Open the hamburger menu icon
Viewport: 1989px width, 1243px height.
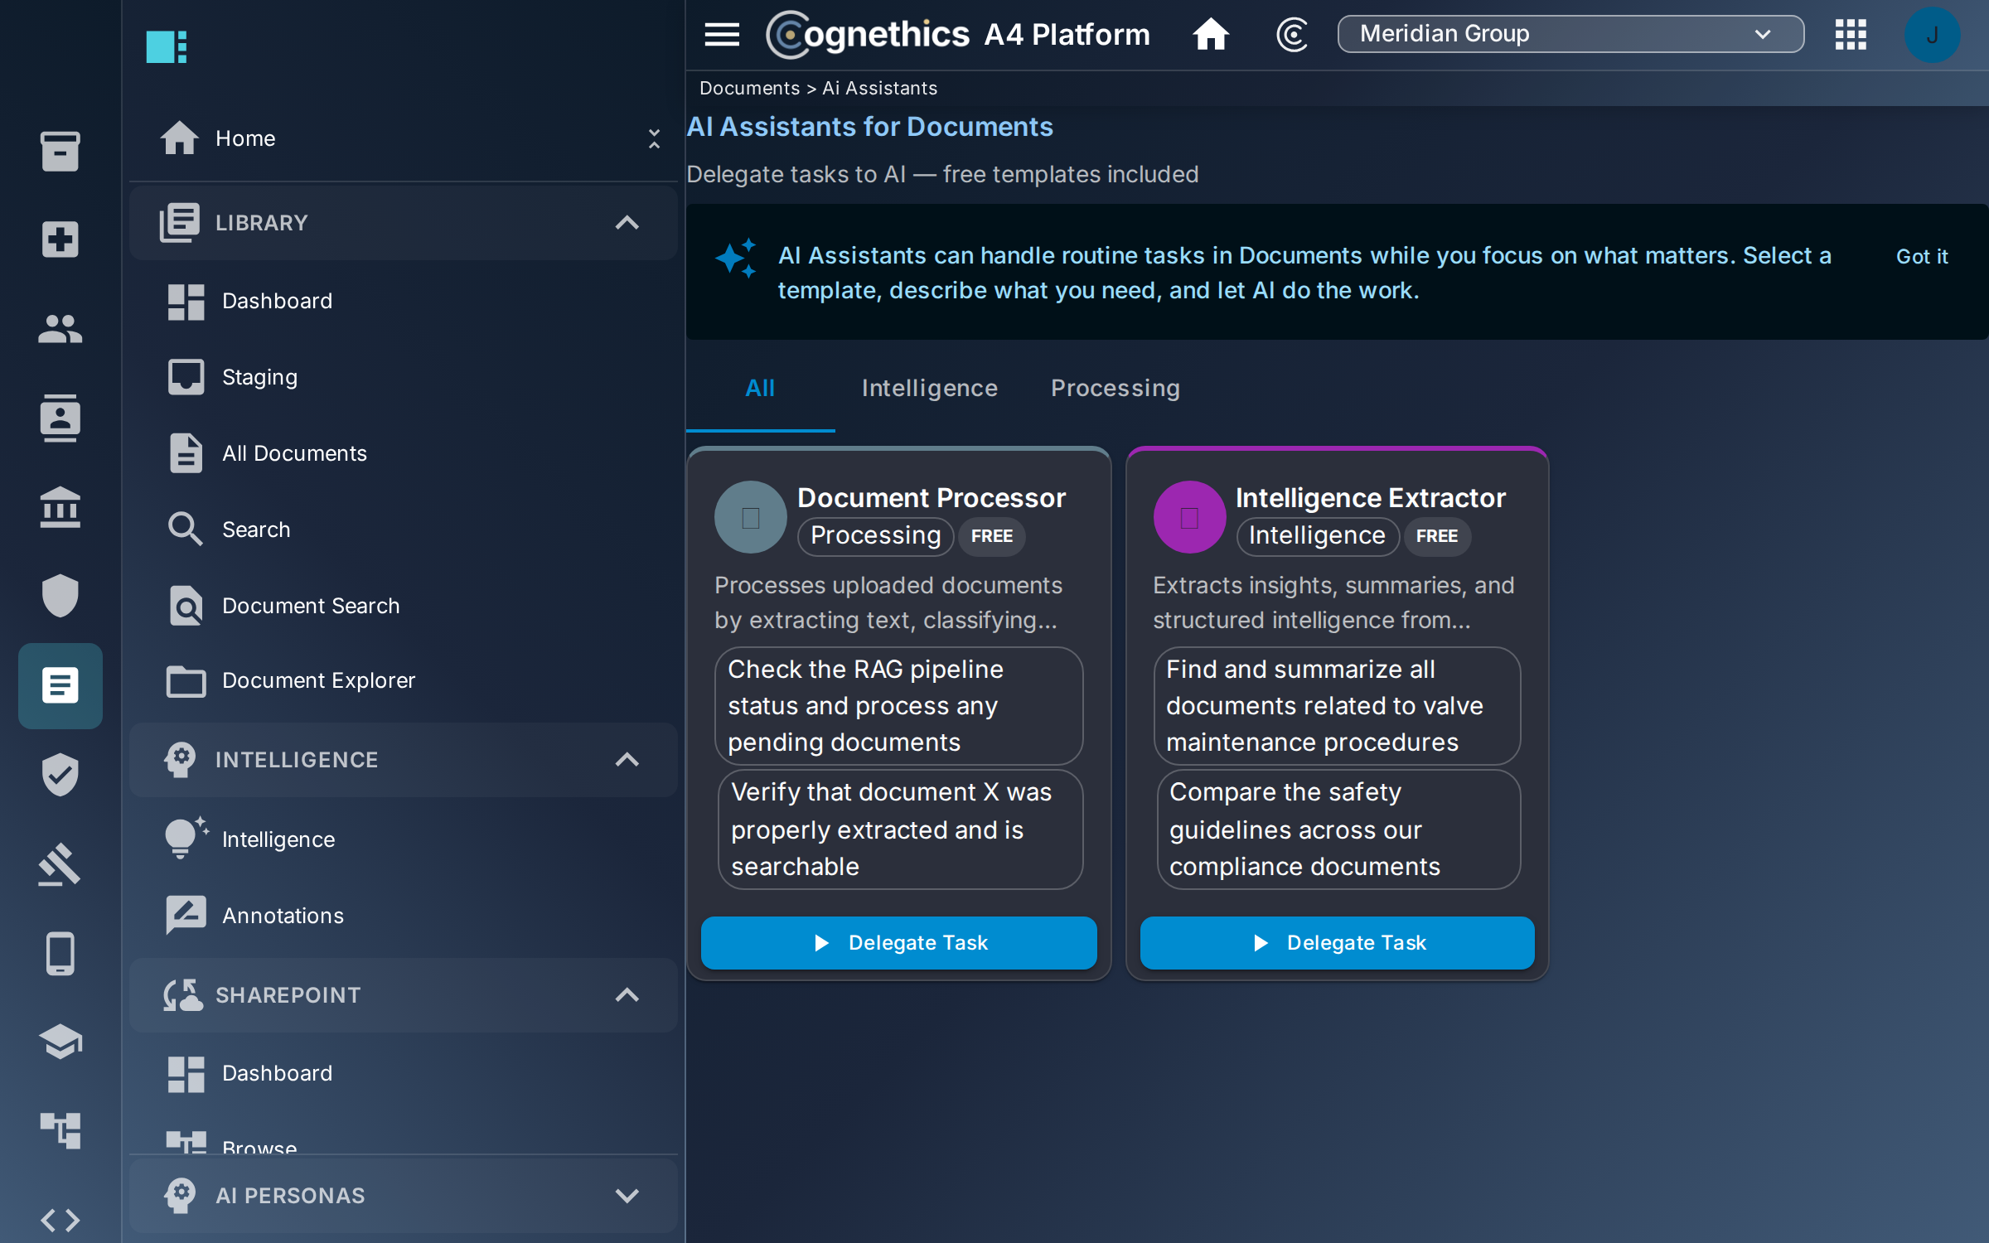coord(721,34)
